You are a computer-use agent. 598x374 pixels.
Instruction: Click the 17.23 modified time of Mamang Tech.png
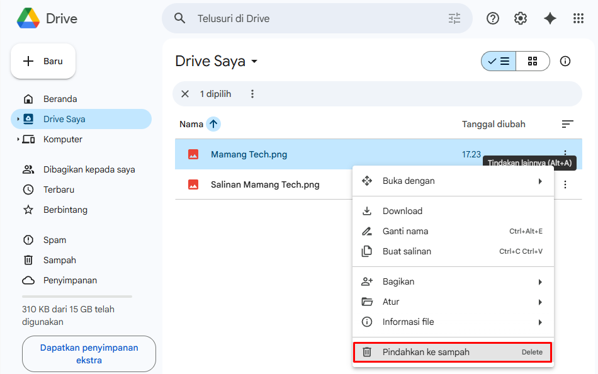pyautogui.click(x=471, y=154)
